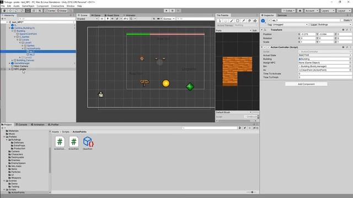Click Edit button in Tile Palette
This screenshot has height=198, width=353.
[x=255, y=31]
